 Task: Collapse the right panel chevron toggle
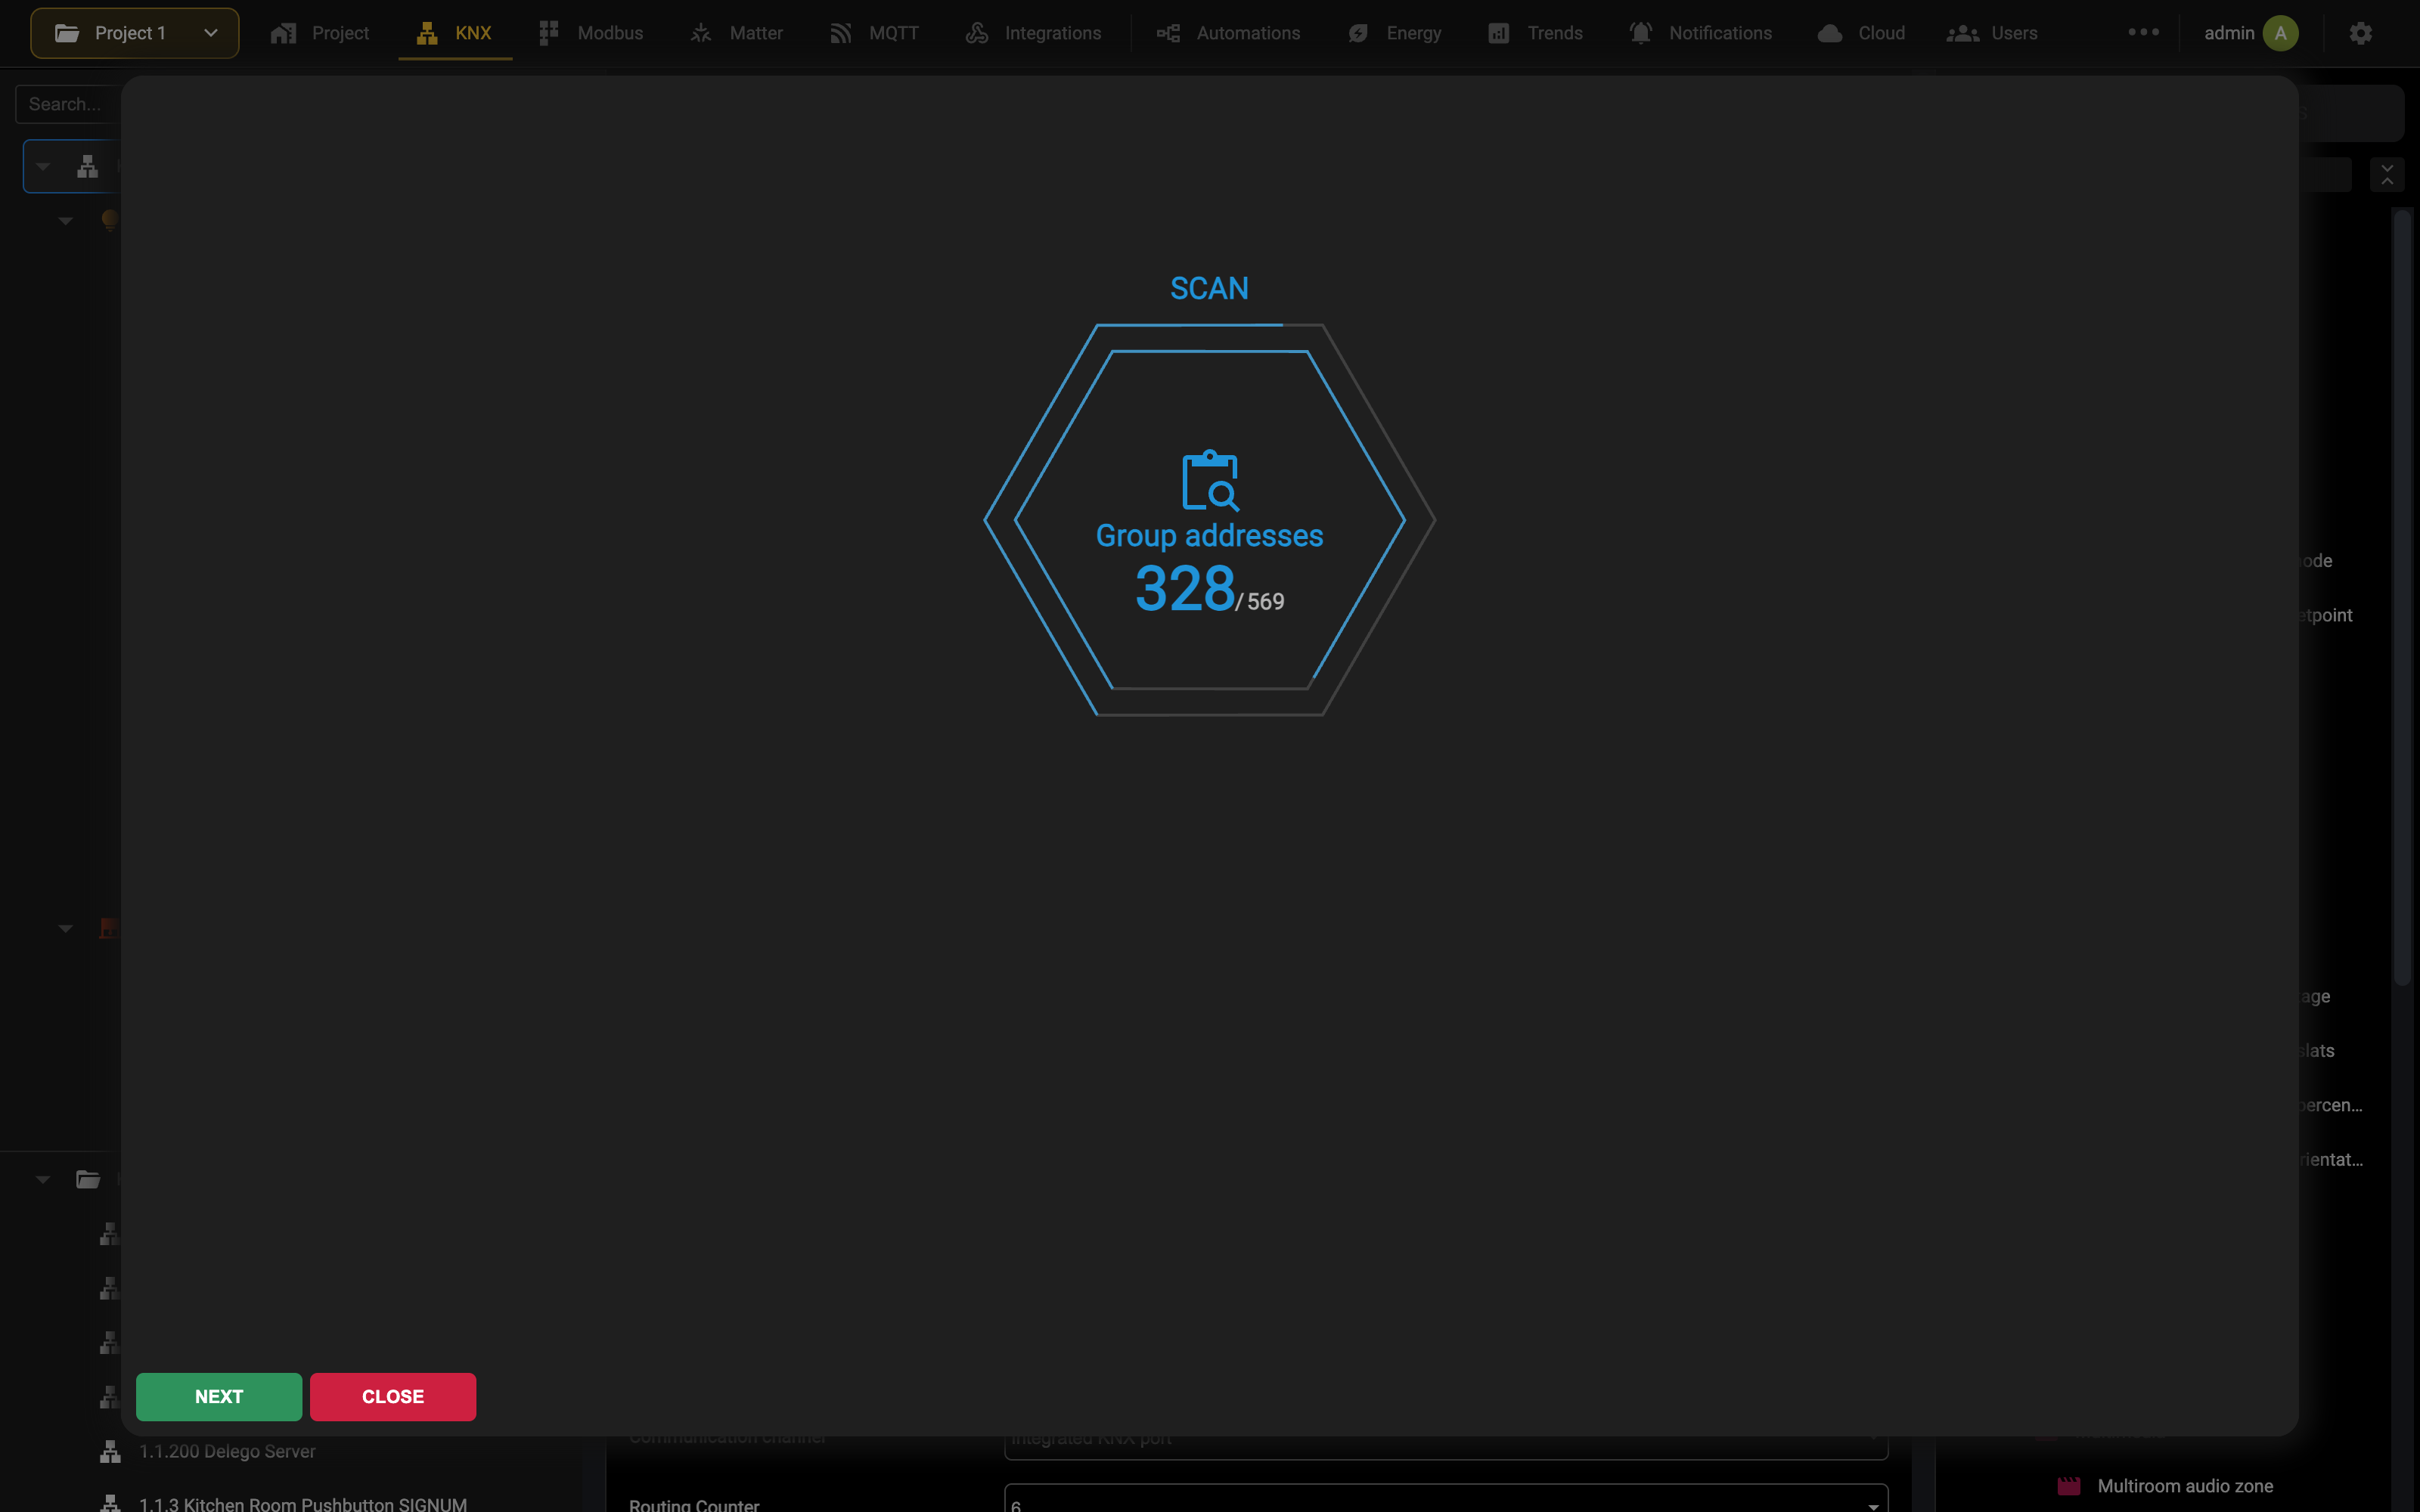point(2387,174)
